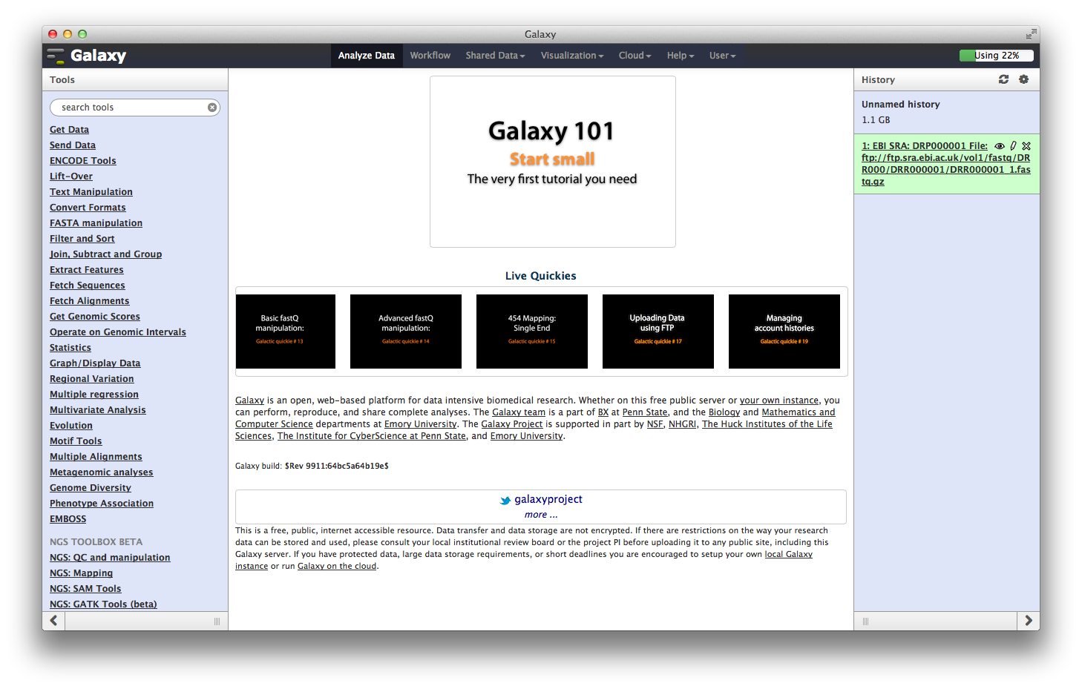This screenshot has width=1082, height=689.
Task: Click the disk usage 22% progress bar
Action: [996, 56]
